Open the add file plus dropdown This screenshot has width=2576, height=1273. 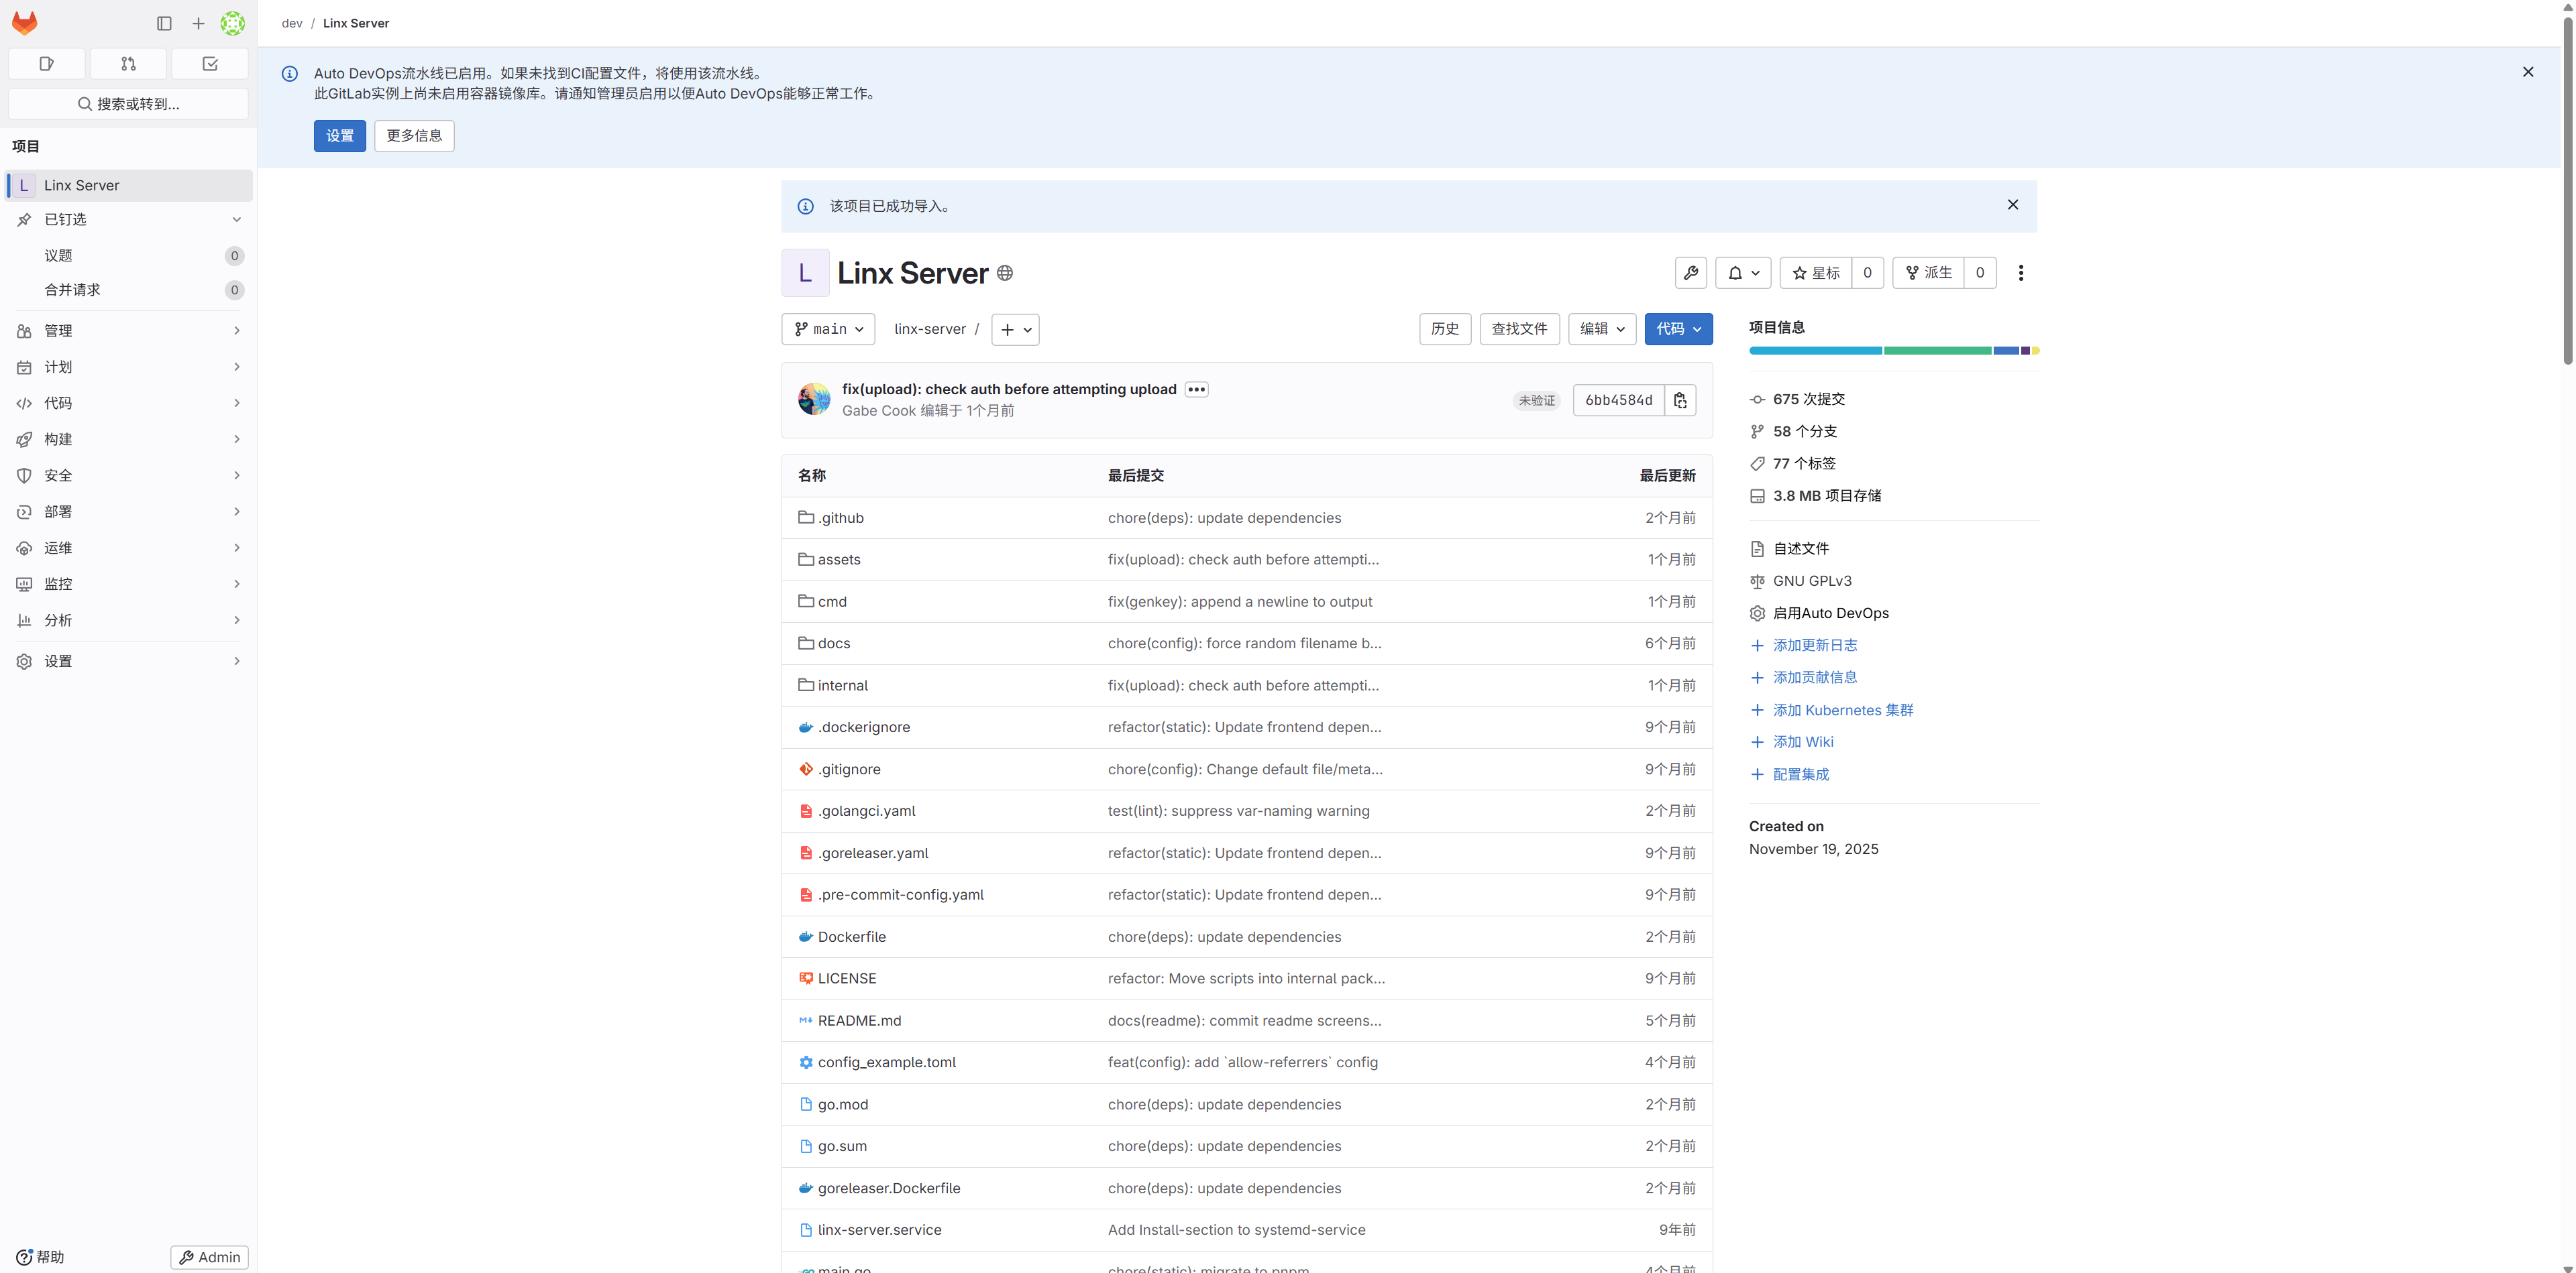pos(1015,328)
